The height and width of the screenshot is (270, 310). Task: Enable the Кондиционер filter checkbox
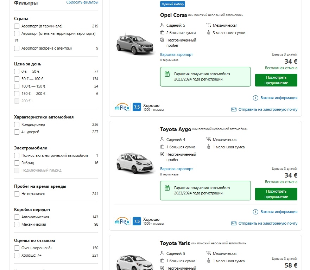tap(16, 124)
